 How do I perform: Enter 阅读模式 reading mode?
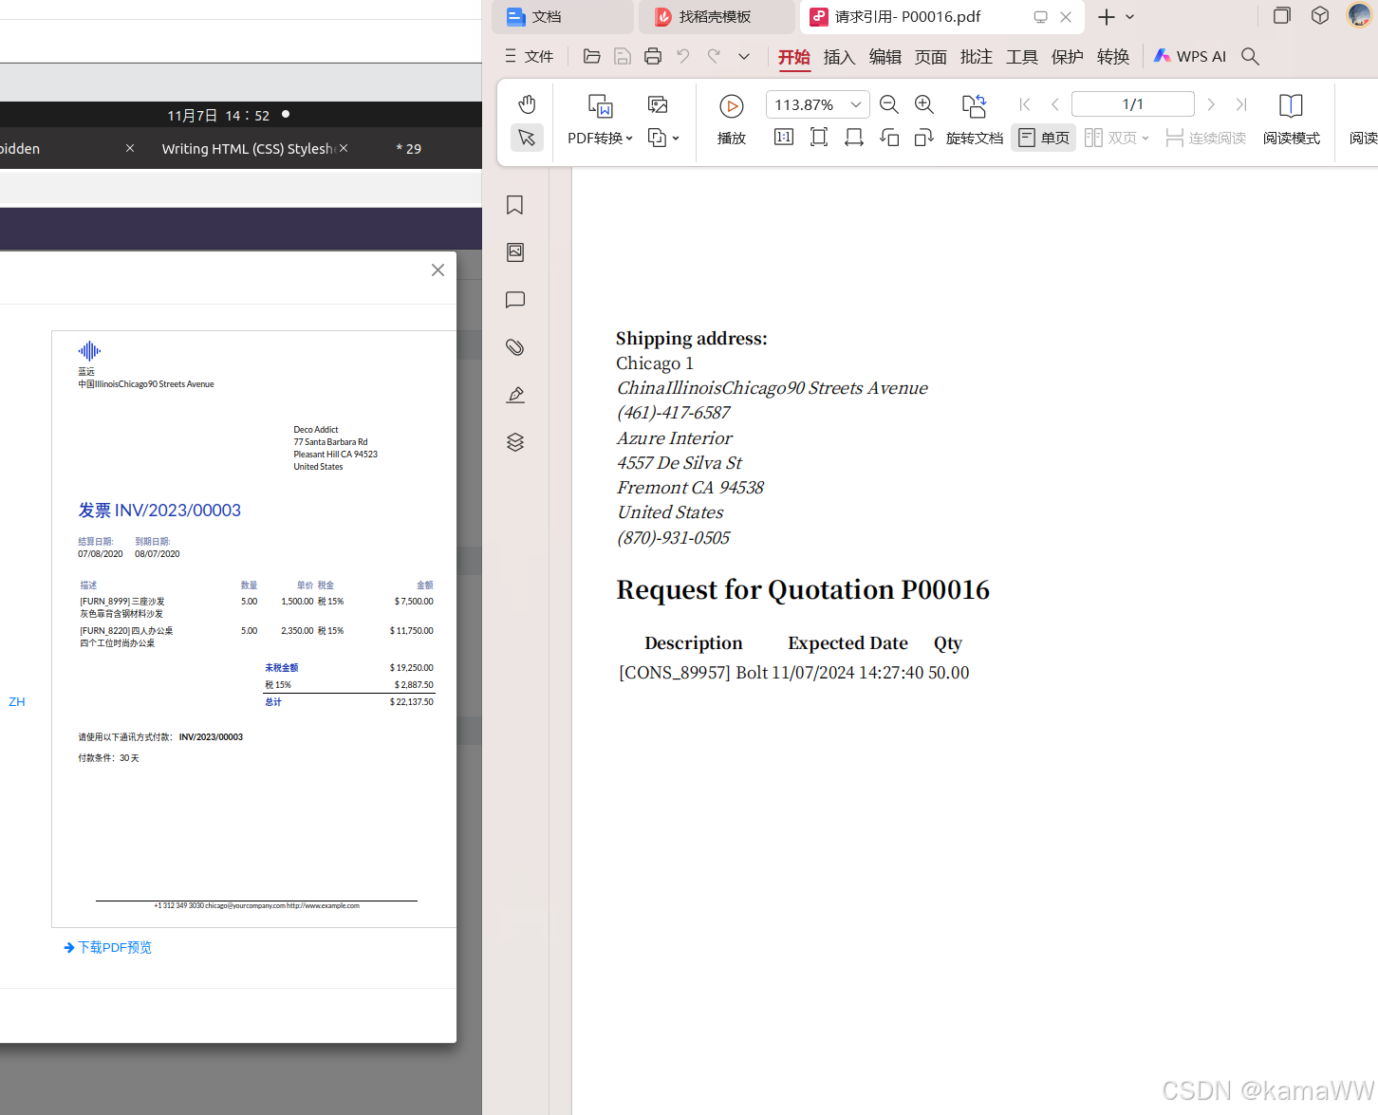point(1291,120)
